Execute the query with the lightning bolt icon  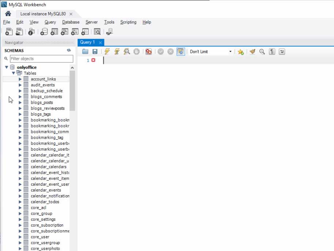(x=107, y=51)
